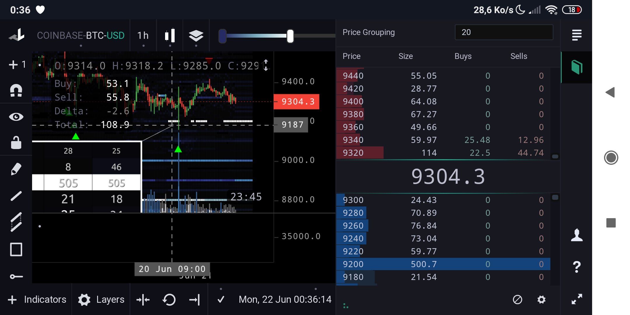Select the trend line tool
The image size is (630, 315).
pyautogui.click(x=16, y=196)
